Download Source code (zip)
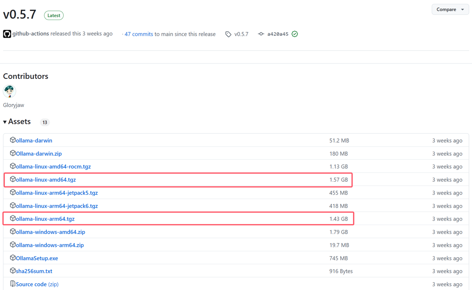The image size is (472, 290). pyautogui.click(x=37, y=284)
